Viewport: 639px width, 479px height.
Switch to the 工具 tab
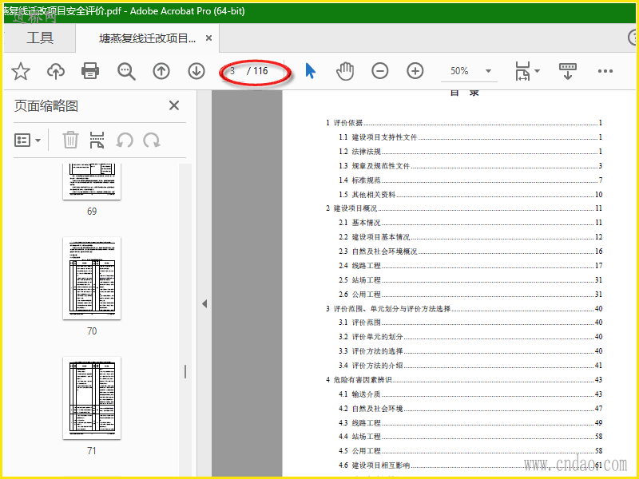(39, 38)
